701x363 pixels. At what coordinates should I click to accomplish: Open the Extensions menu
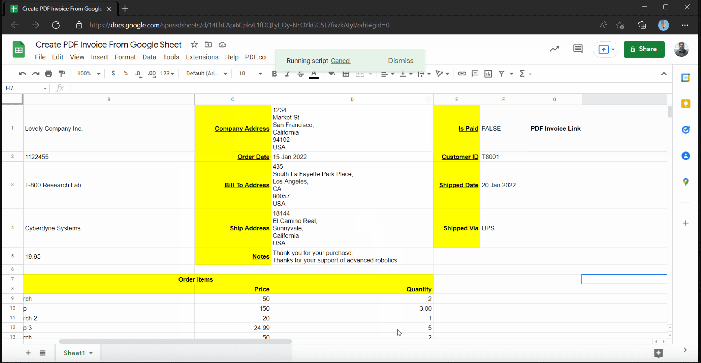pos(202,57)
